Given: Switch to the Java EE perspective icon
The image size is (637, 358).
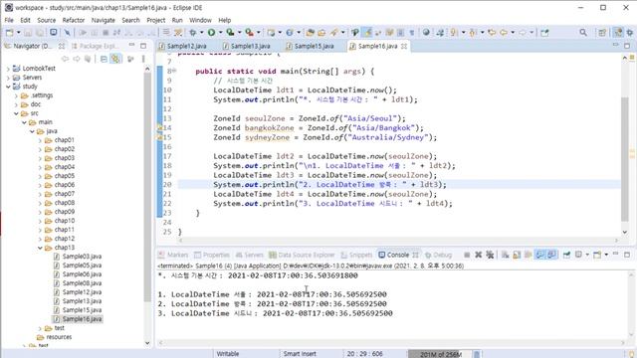Looking at the screenshot, I should (x=618, y=33).
